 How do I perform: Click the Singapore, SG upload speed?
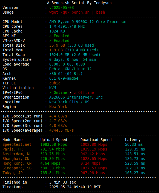[52, 168]
